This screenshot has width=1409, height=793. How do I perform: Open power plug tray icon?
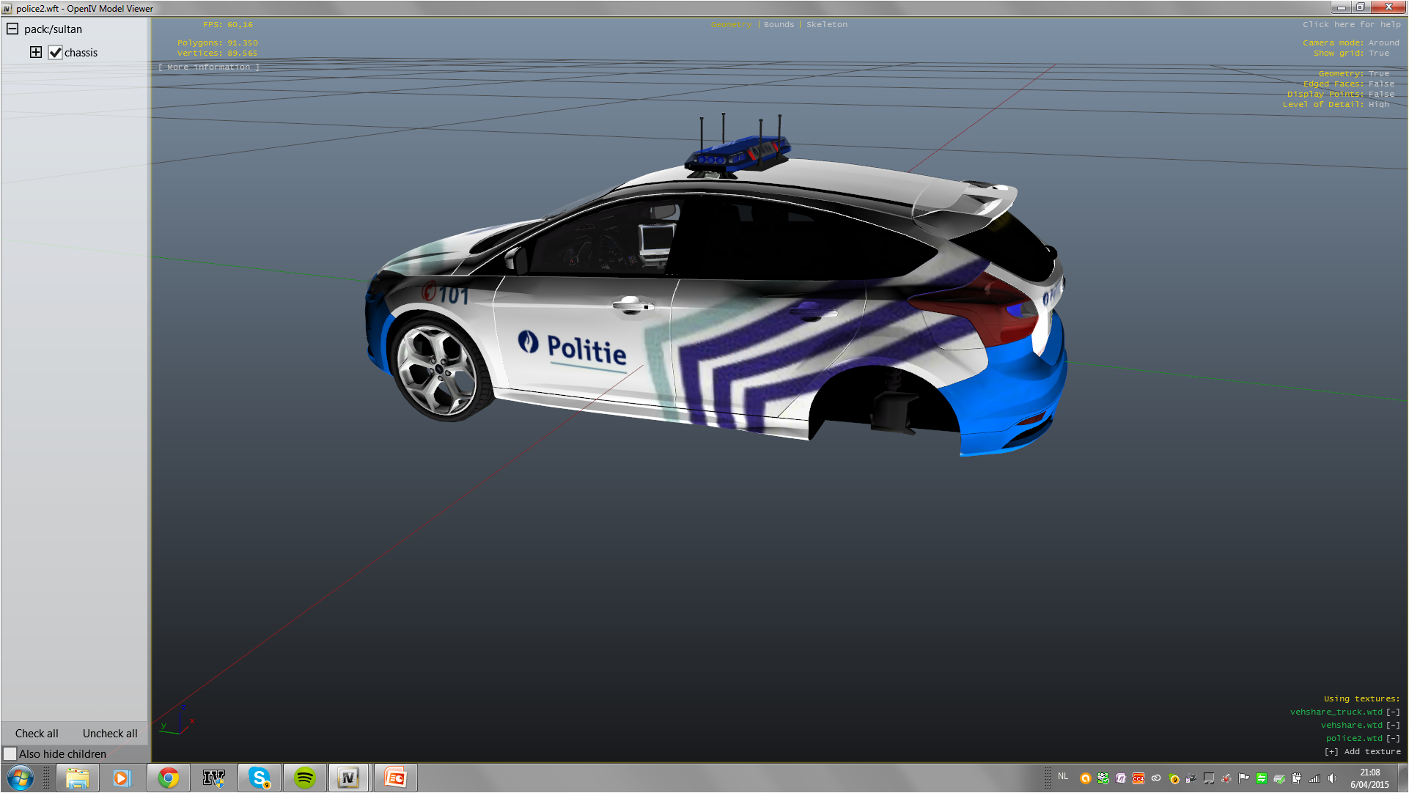1297,778
